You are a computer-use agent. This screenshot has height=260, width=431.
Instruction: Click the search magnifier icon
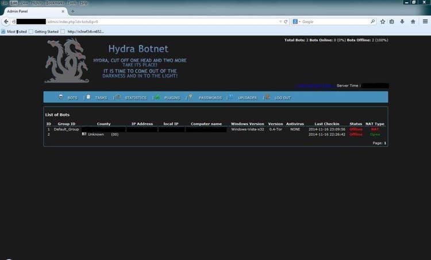pyautogui.click(x=372, y=21)
